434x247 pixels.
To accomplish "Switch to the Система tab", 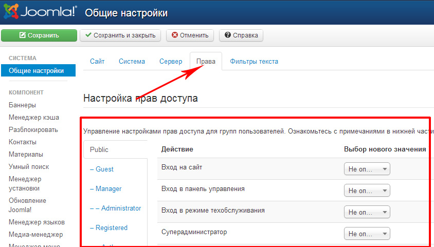I will coord(132,61).
